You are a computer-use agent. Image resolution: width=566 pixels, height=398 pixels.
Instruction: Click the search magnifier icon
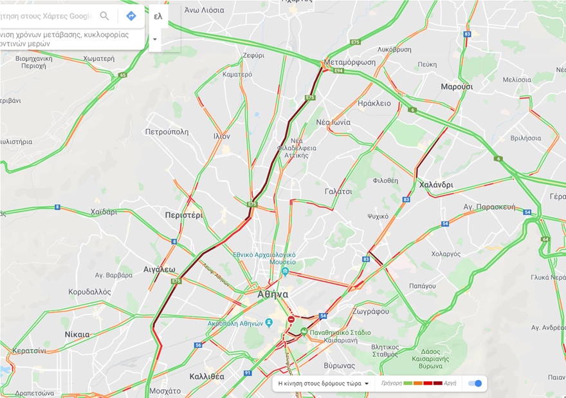point(104,16)
